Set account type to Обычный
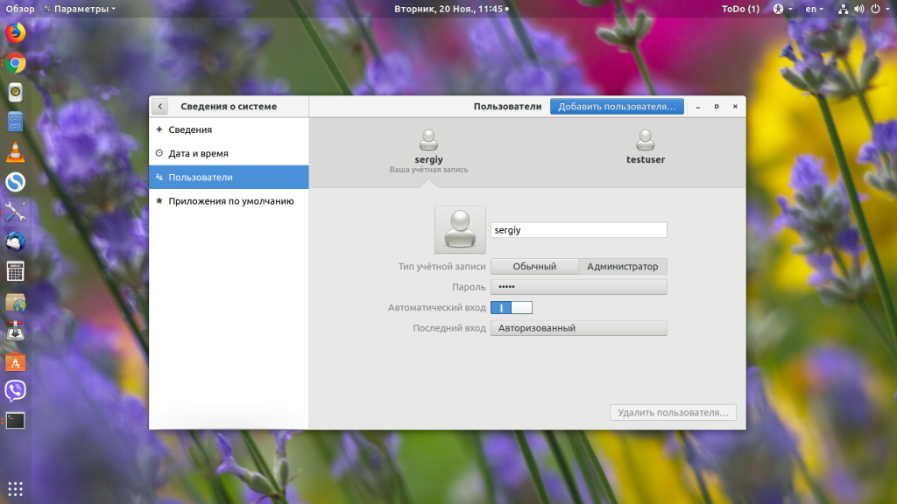Viewport: 897px width, 504px height. 534,266
